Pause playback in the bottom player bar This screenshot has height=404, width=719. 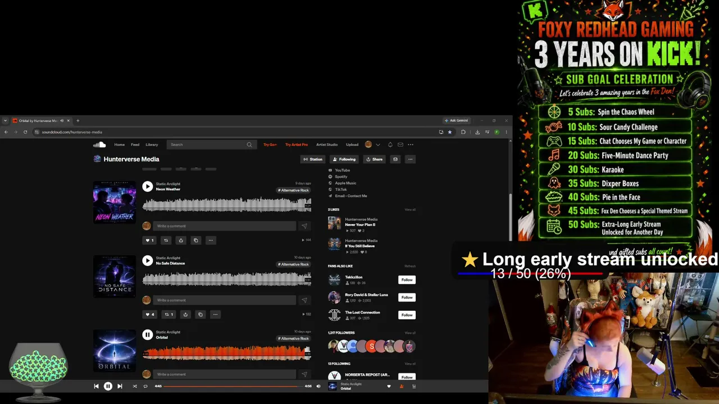(108, 386)
